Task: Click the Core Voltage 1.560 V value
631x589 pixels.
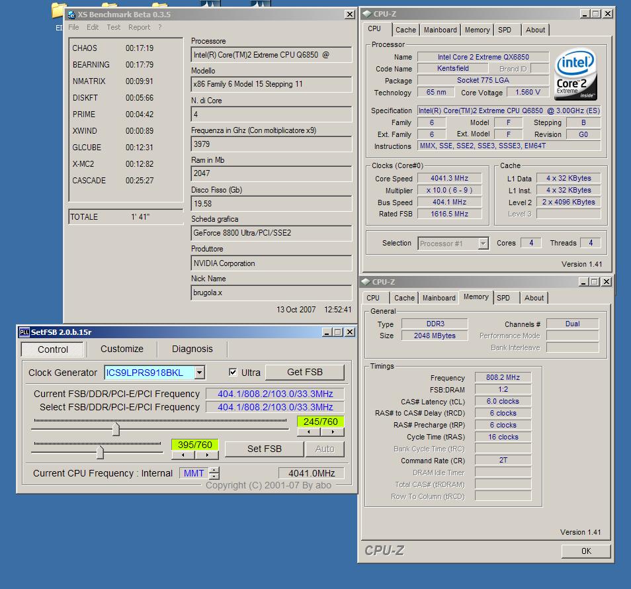Action: tap(528, 92)
